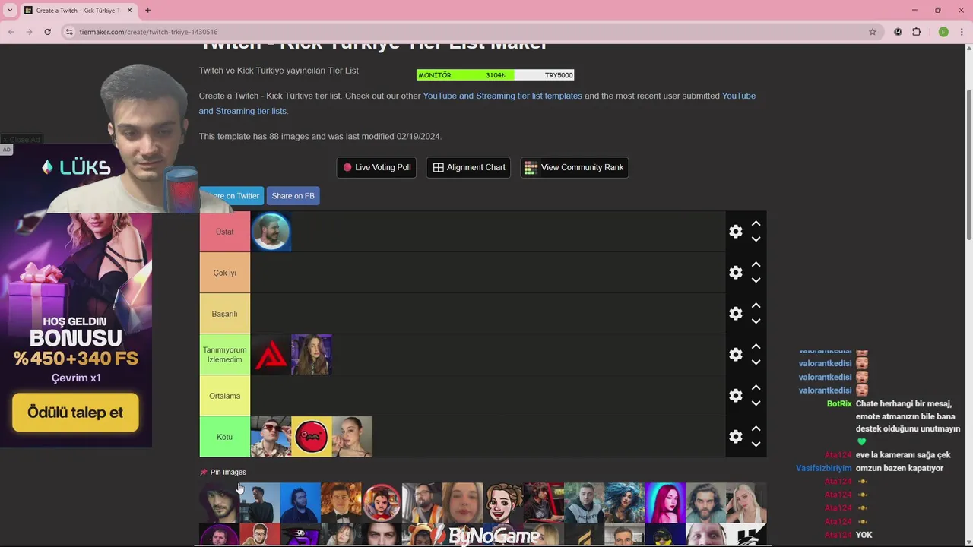Open settings gear for the Ortalama tier
973x547 pixels.
735,396
